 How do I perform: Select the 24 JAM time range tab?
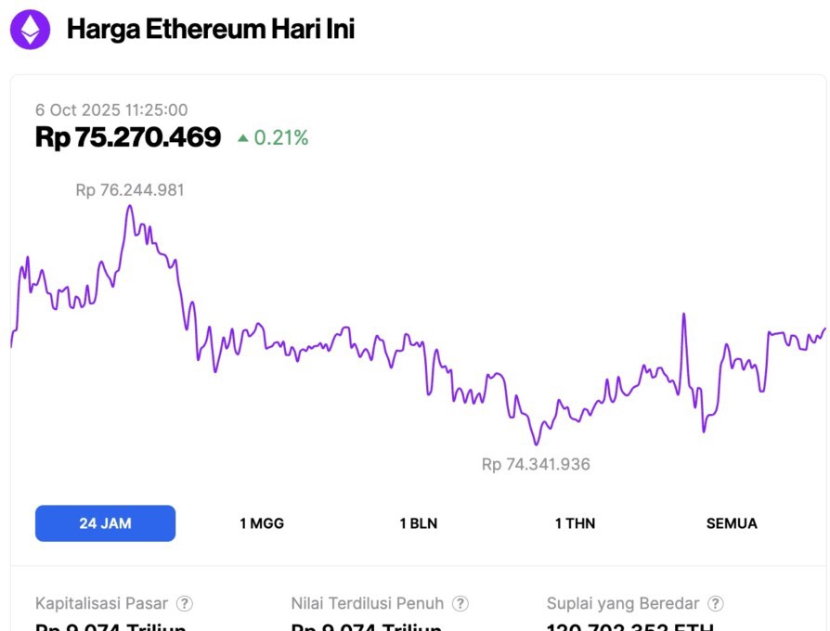pos(105,523)
